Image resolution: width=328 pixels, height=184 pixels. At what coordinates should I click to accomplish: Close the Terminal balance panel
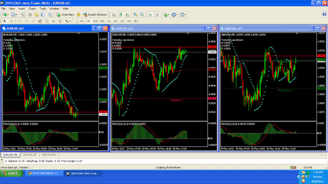pos(2,160)
